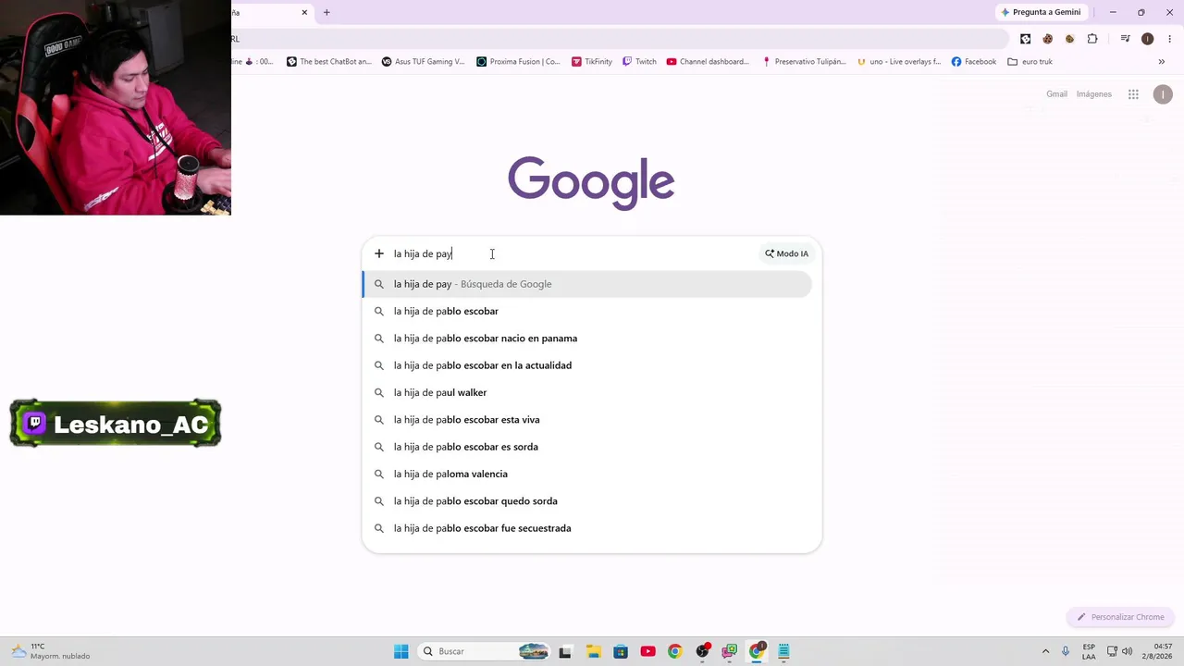
Task: Open the Twitch bookmark
Action: pyautogui.click(x=639, y=62)
